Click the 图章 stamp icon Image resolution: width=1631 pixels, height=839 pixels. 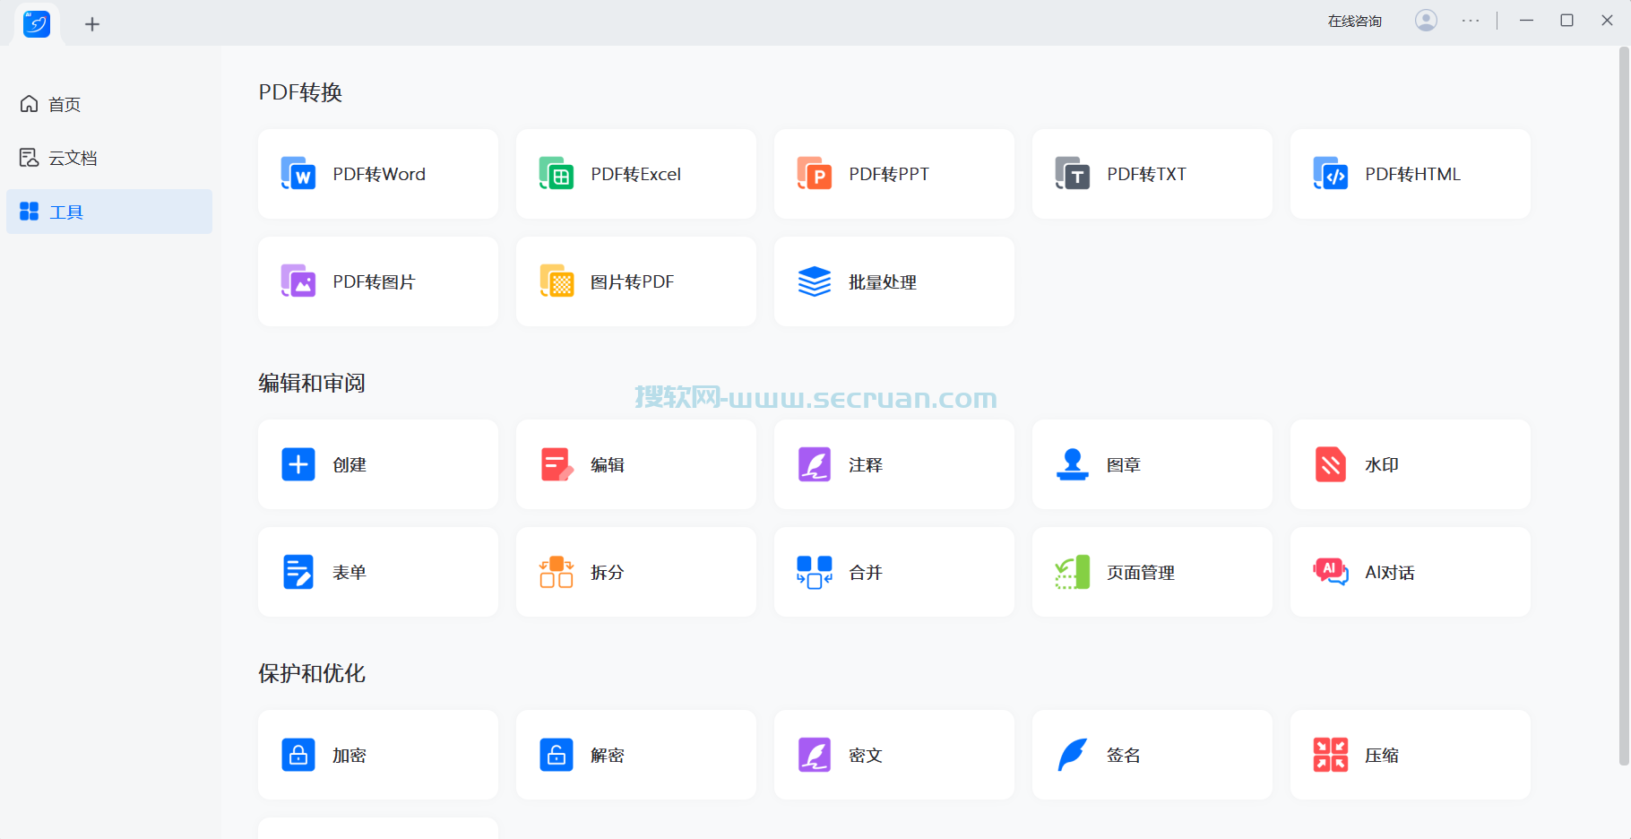tap(1072, 464)
